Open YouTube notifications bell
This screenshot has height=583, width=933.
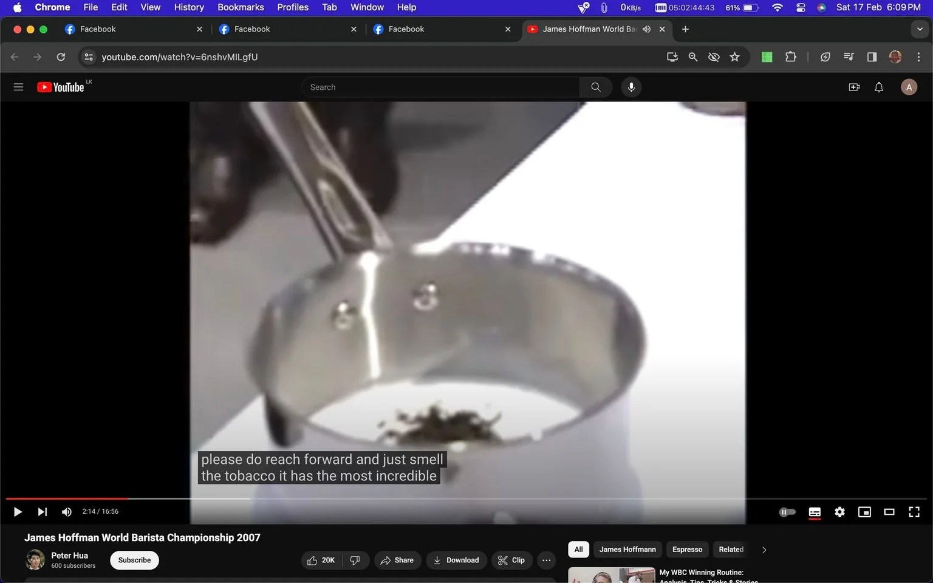tap(879, 87)
